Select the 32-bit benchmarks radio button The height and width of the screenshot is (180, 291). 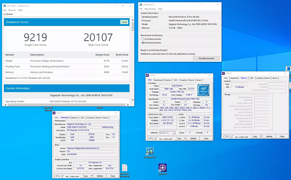[x=143, y=39]
